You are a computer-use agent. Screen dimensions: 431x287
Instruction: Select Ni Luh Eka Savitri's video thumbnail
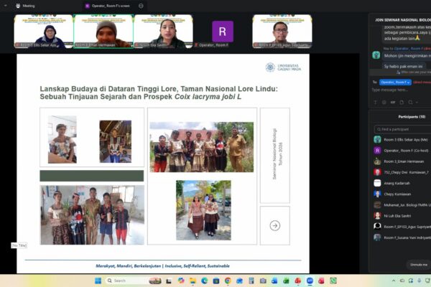click(x=163, y=32)
